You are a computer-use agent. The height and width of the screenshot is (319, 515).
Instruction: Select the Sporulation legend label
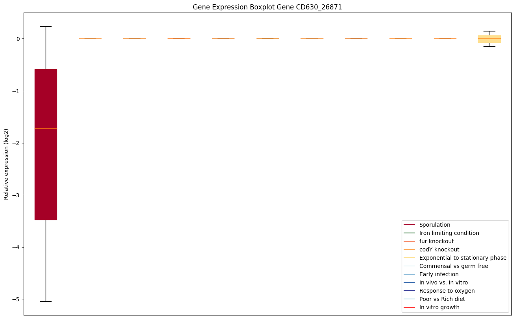pos(434,225)
